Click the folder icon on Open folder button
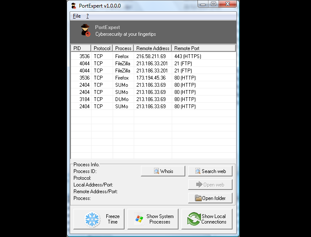The image size is (311, 237). (198, 198)
